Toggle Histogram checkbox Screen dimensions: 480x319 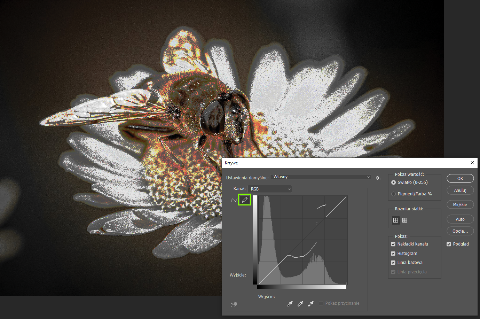pos(393,254)
